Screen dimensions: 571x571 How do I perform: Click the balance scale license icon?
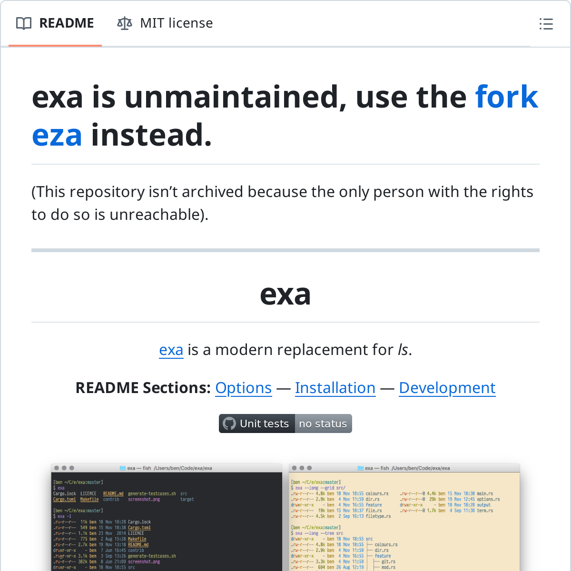click(124, 23)
